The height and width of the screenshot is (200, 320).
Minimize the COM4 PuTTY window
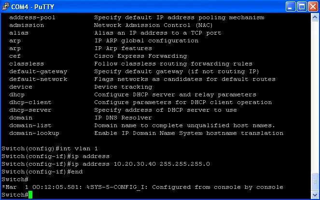291,7
